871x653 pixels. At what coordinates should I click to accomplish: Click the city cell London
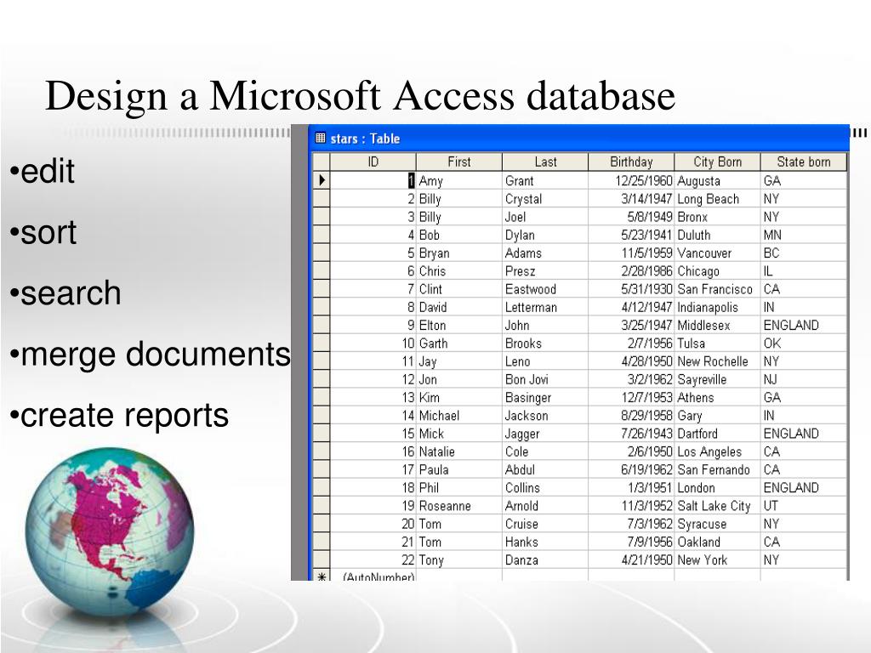[x=718, y=487]
